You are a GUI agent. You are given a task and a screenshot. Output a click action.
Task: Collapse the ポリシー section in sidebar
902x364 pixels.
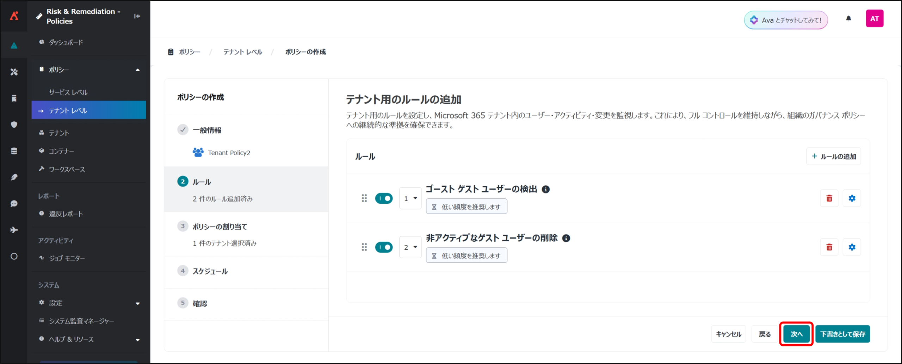coord(137,70)
